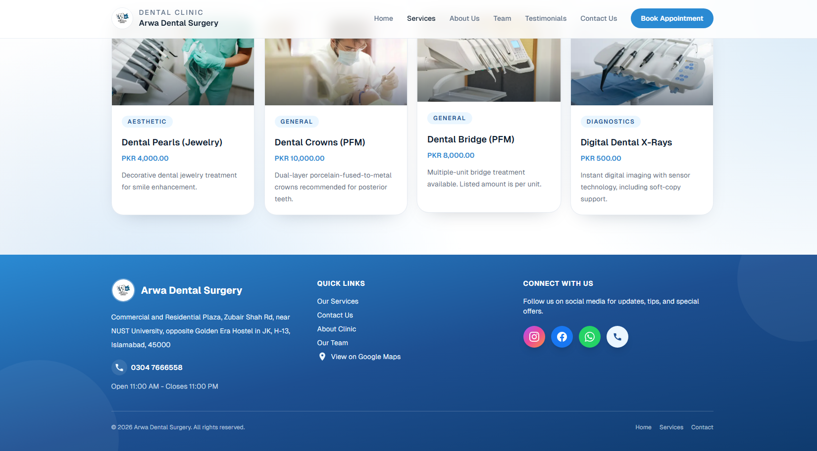817x451 pixels.
Task: Click the phone icon in Connect With Us
Action: coord(617,337)
